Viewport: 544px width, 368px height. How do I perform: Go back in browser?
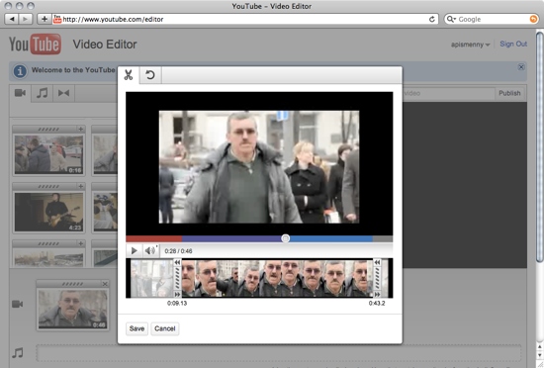12,19
